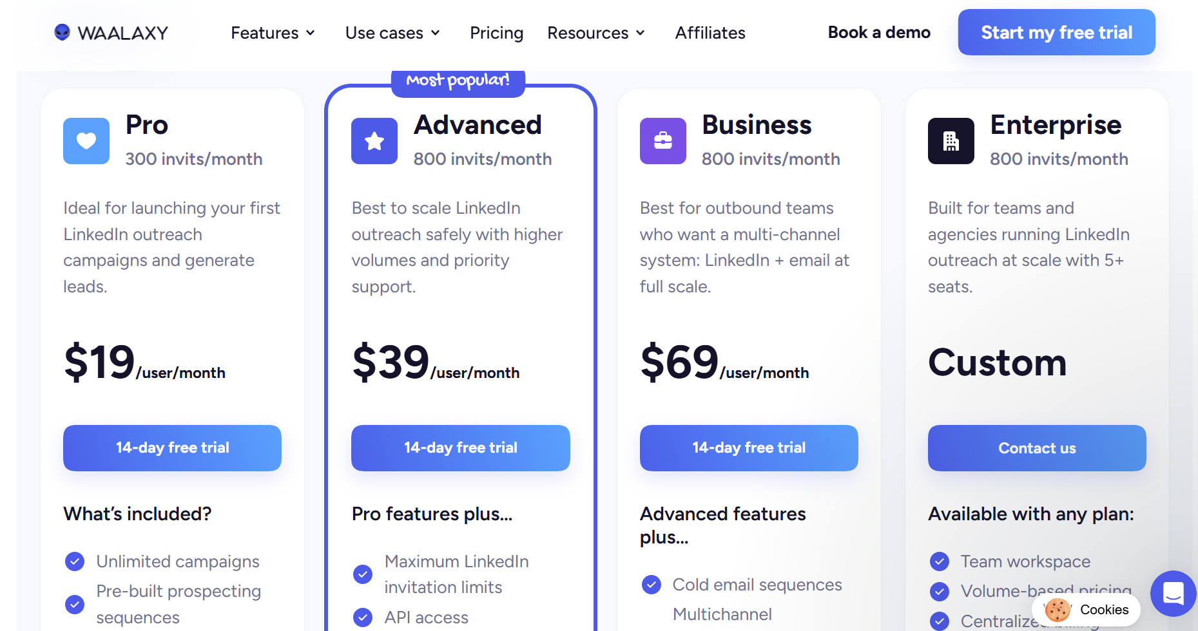Screen dimensions: 1198x631
Task: Expand the Use cases dropdown
Action: [392, 33]
